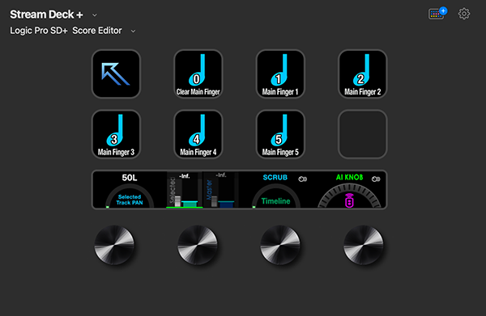Click the Stream Deck + title
The image size is (486, 316).
(x=46, y=15)
